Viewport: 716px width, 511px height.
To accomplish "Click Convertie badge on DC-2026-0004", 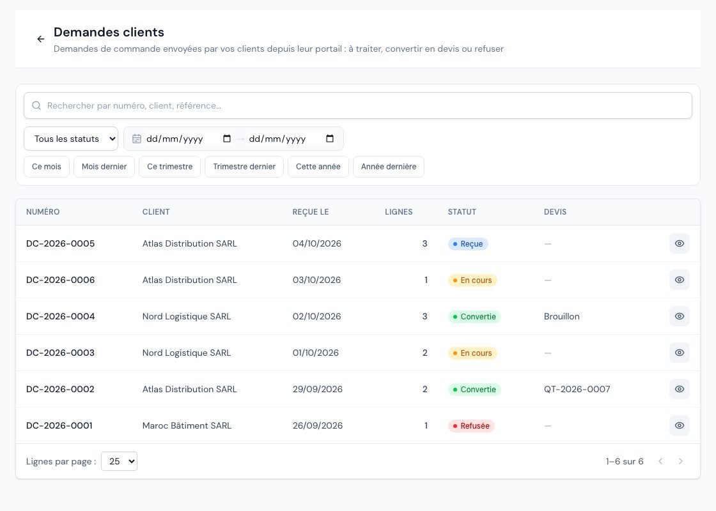I will coord(474,317).
